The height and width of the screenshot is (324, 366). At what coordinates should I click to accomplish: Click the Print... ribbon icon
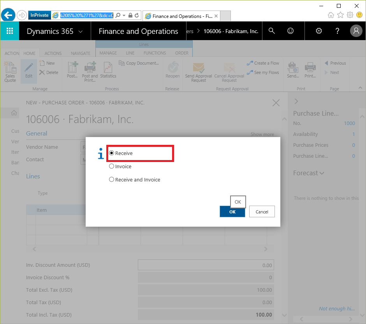pyautogui.click(x=310, y=70)
